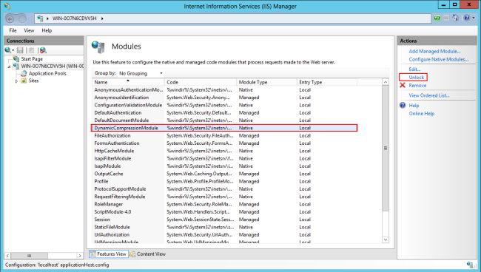Select the HttpCacheModule row
Viewport: 481px width, 272px height.
[224, 151]
